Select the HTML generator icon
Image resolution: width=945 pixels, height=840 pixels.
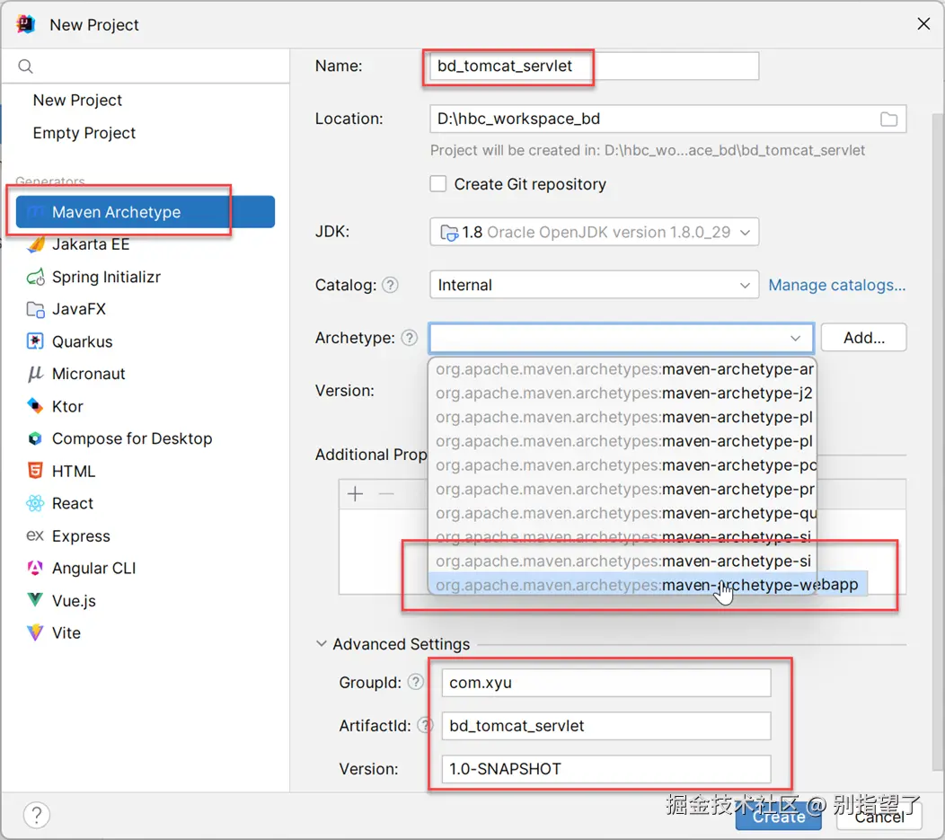36,472
